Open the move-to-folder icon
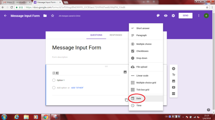Image resolution: width=215 pixels, height=120 pixels. pos(45,16)
